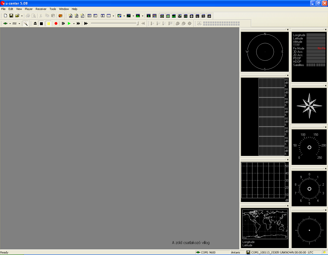Toggle the docked clock window button
The height and width of the screenshot is (255, 328).
203,16
